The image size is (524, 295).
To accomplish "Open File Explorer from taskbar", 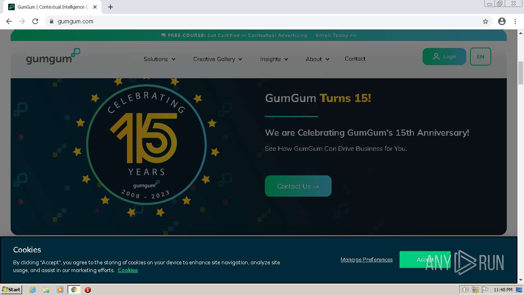I will (x=46, y=290).
